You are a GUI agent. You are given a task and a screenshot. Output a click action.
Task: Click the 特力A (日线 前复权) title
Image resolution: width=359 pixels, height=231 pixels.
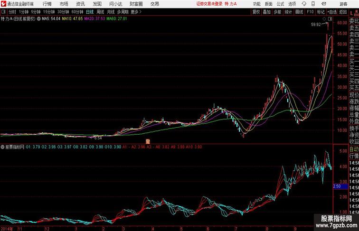point(18,19)
